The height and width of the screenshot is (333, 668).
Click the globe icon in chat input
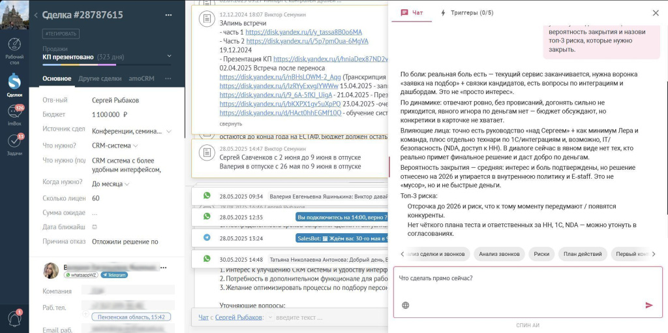406,305
